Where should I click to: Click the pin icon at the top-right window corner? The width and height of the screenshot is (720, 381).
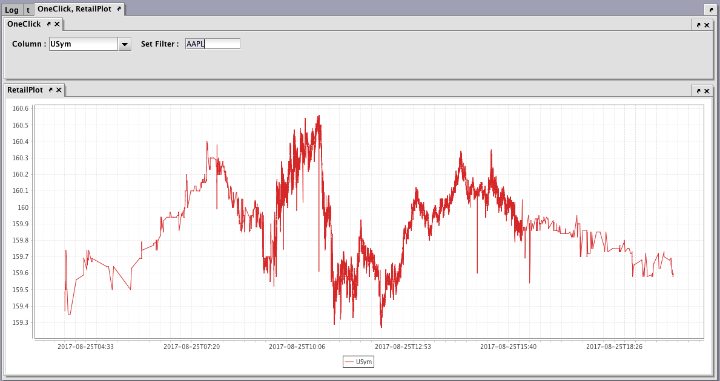tap(711, 10)
